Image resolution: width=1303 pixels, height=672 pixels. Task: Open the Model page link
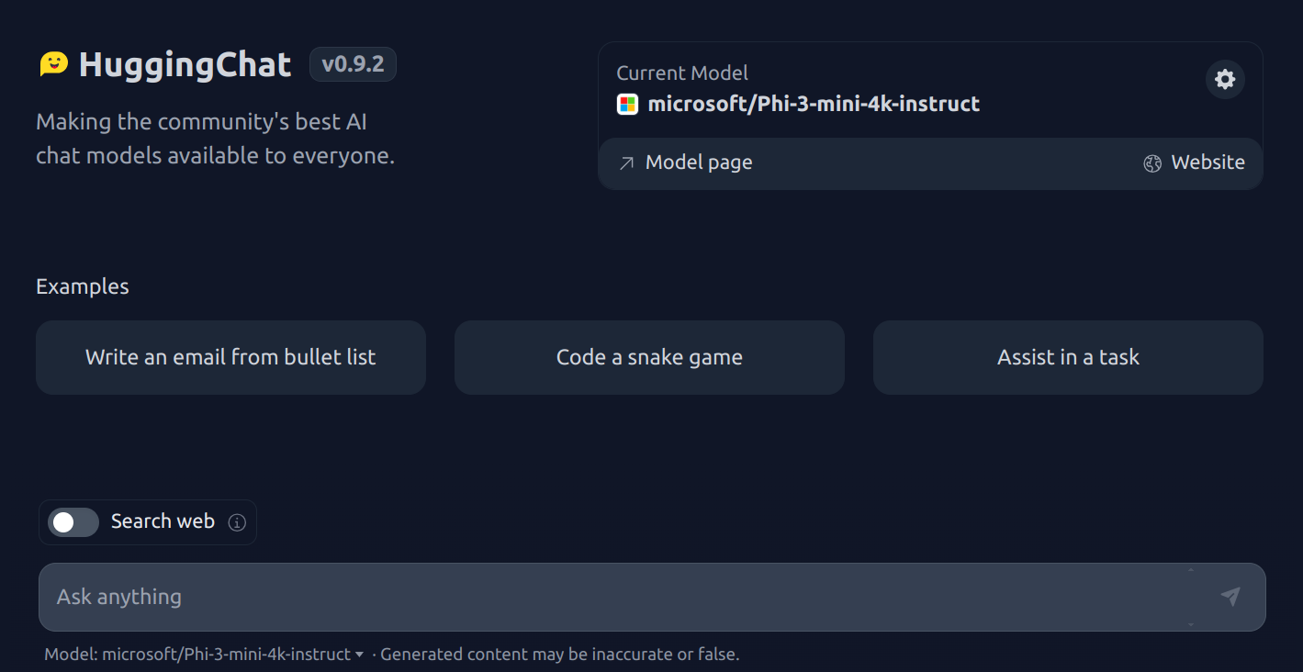point(698,162)
